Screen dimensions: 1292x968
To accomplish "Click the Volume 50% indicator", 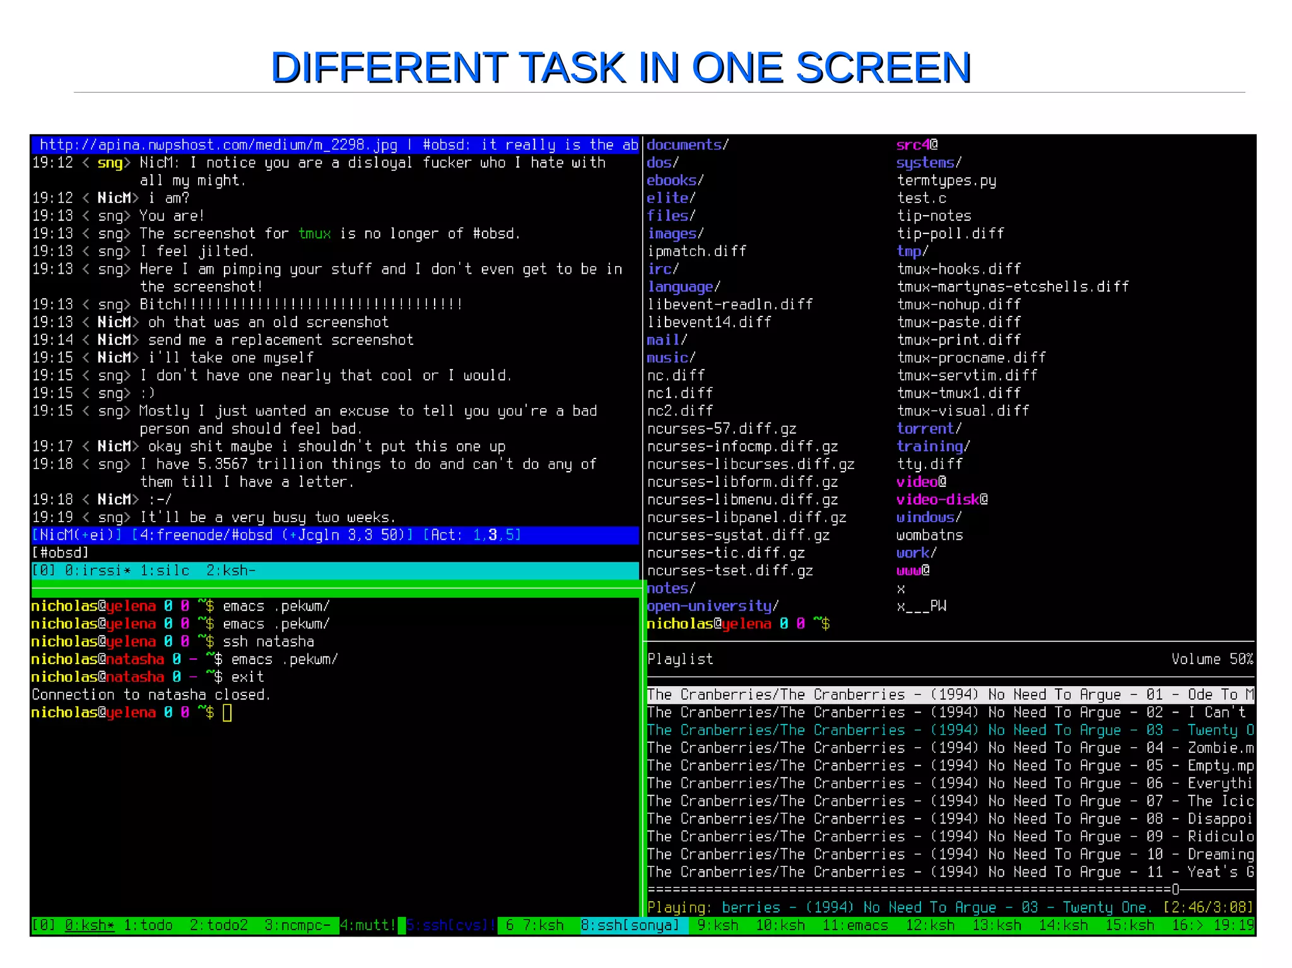I will pos(1213,660).
